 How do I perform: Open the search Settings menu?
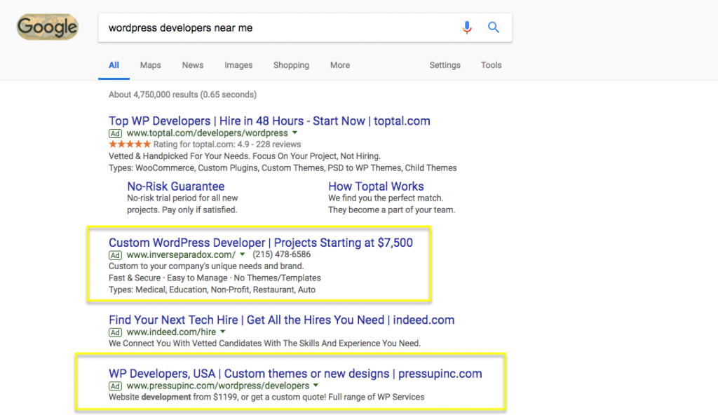(445, 65)
